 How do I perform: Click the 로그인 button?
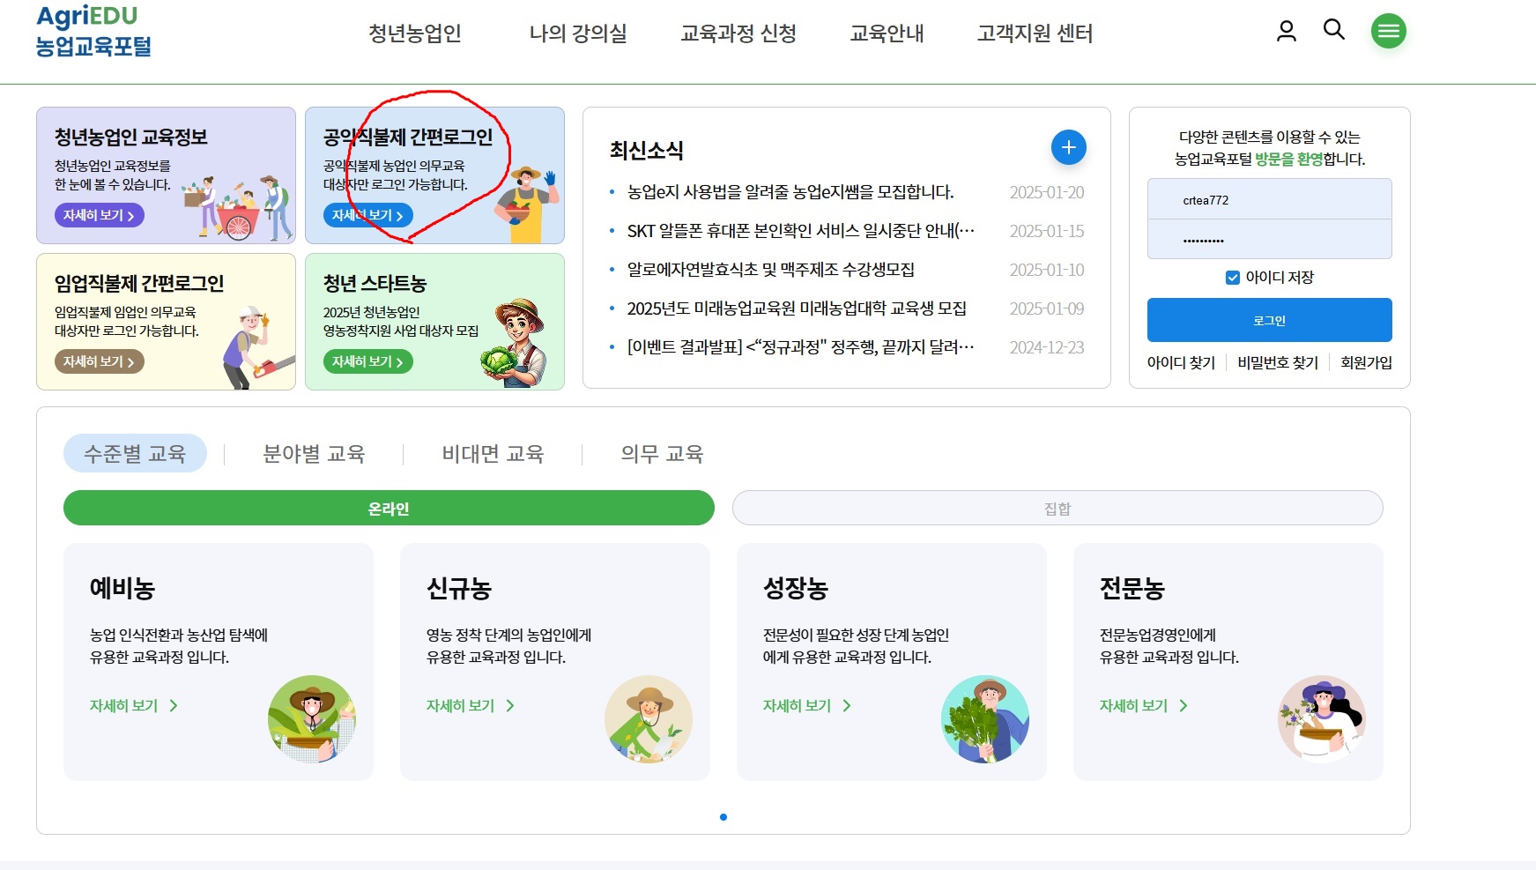point(1268,319)
